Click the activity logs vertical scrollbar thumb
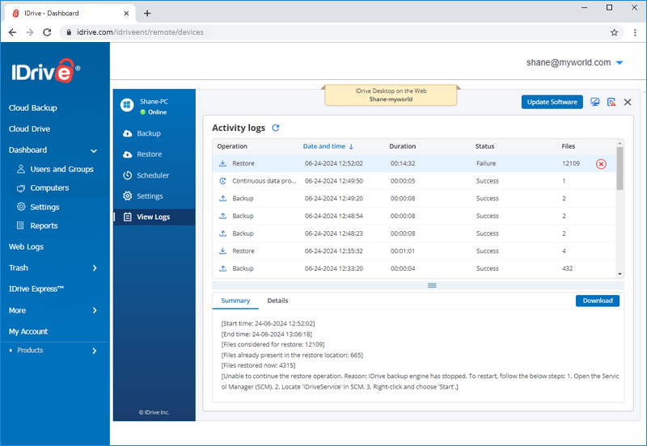Image resolution: width=647 pixels, height=446 pixels. point(620,168)
